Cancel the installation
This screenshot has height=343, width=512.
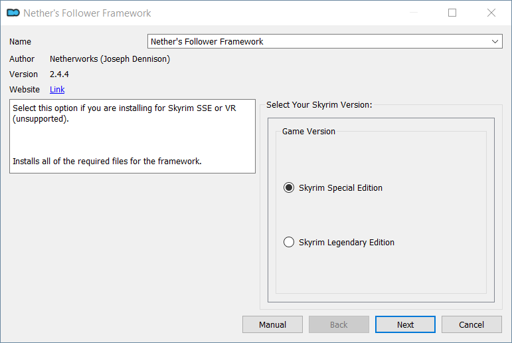tap(471, 324)
